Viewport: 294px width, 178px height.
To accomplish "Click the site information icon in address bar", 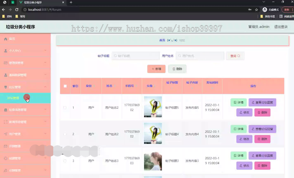I will (x=25, y=9).
